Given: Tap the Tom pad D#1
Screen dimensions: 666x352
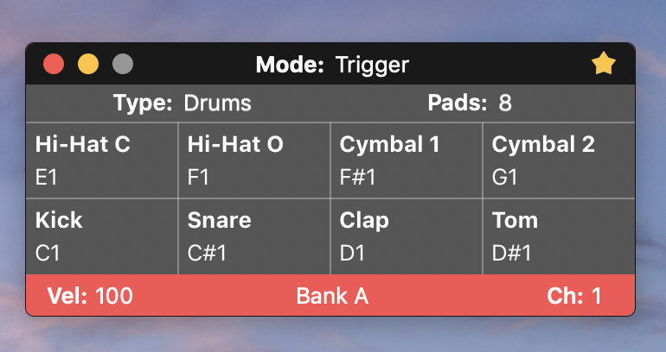Looking at the screenshot, I should click(x=559, y=236).
